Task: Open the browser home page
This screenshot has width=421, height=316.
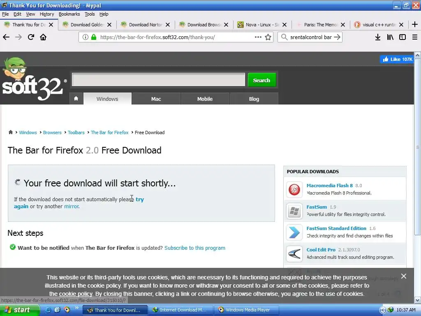Action: tap(43, 37)
